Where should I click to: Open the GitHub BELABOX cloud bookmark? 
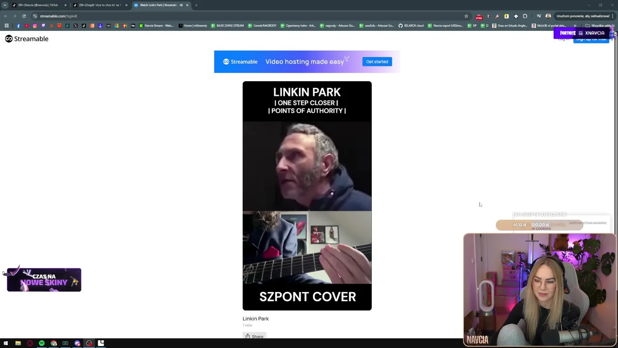[x=411, y=26]
